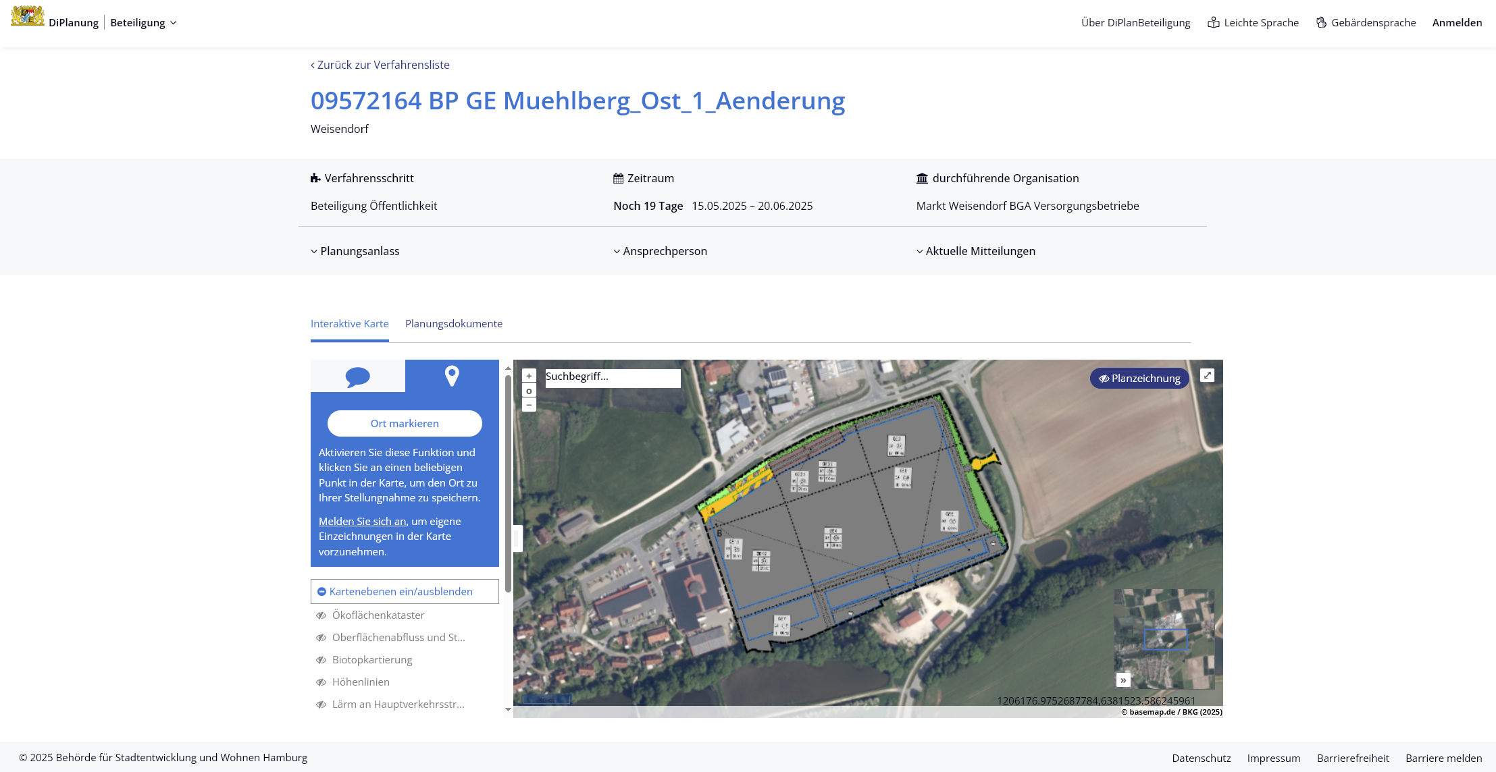Image resolution: width=1496 pixels, height=772 pixels.
Task: Toggle the Planzeichnung overlay button
Action: [1139, 378]
